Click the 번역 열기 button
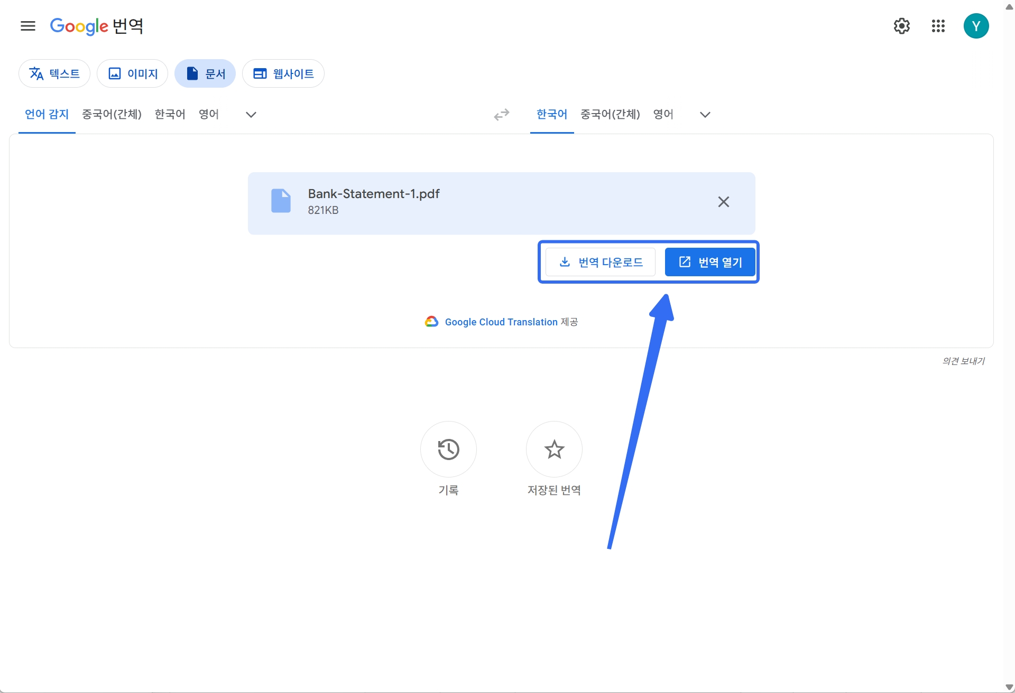Screen dimensions: 1015x693 [x=710, y=262]
